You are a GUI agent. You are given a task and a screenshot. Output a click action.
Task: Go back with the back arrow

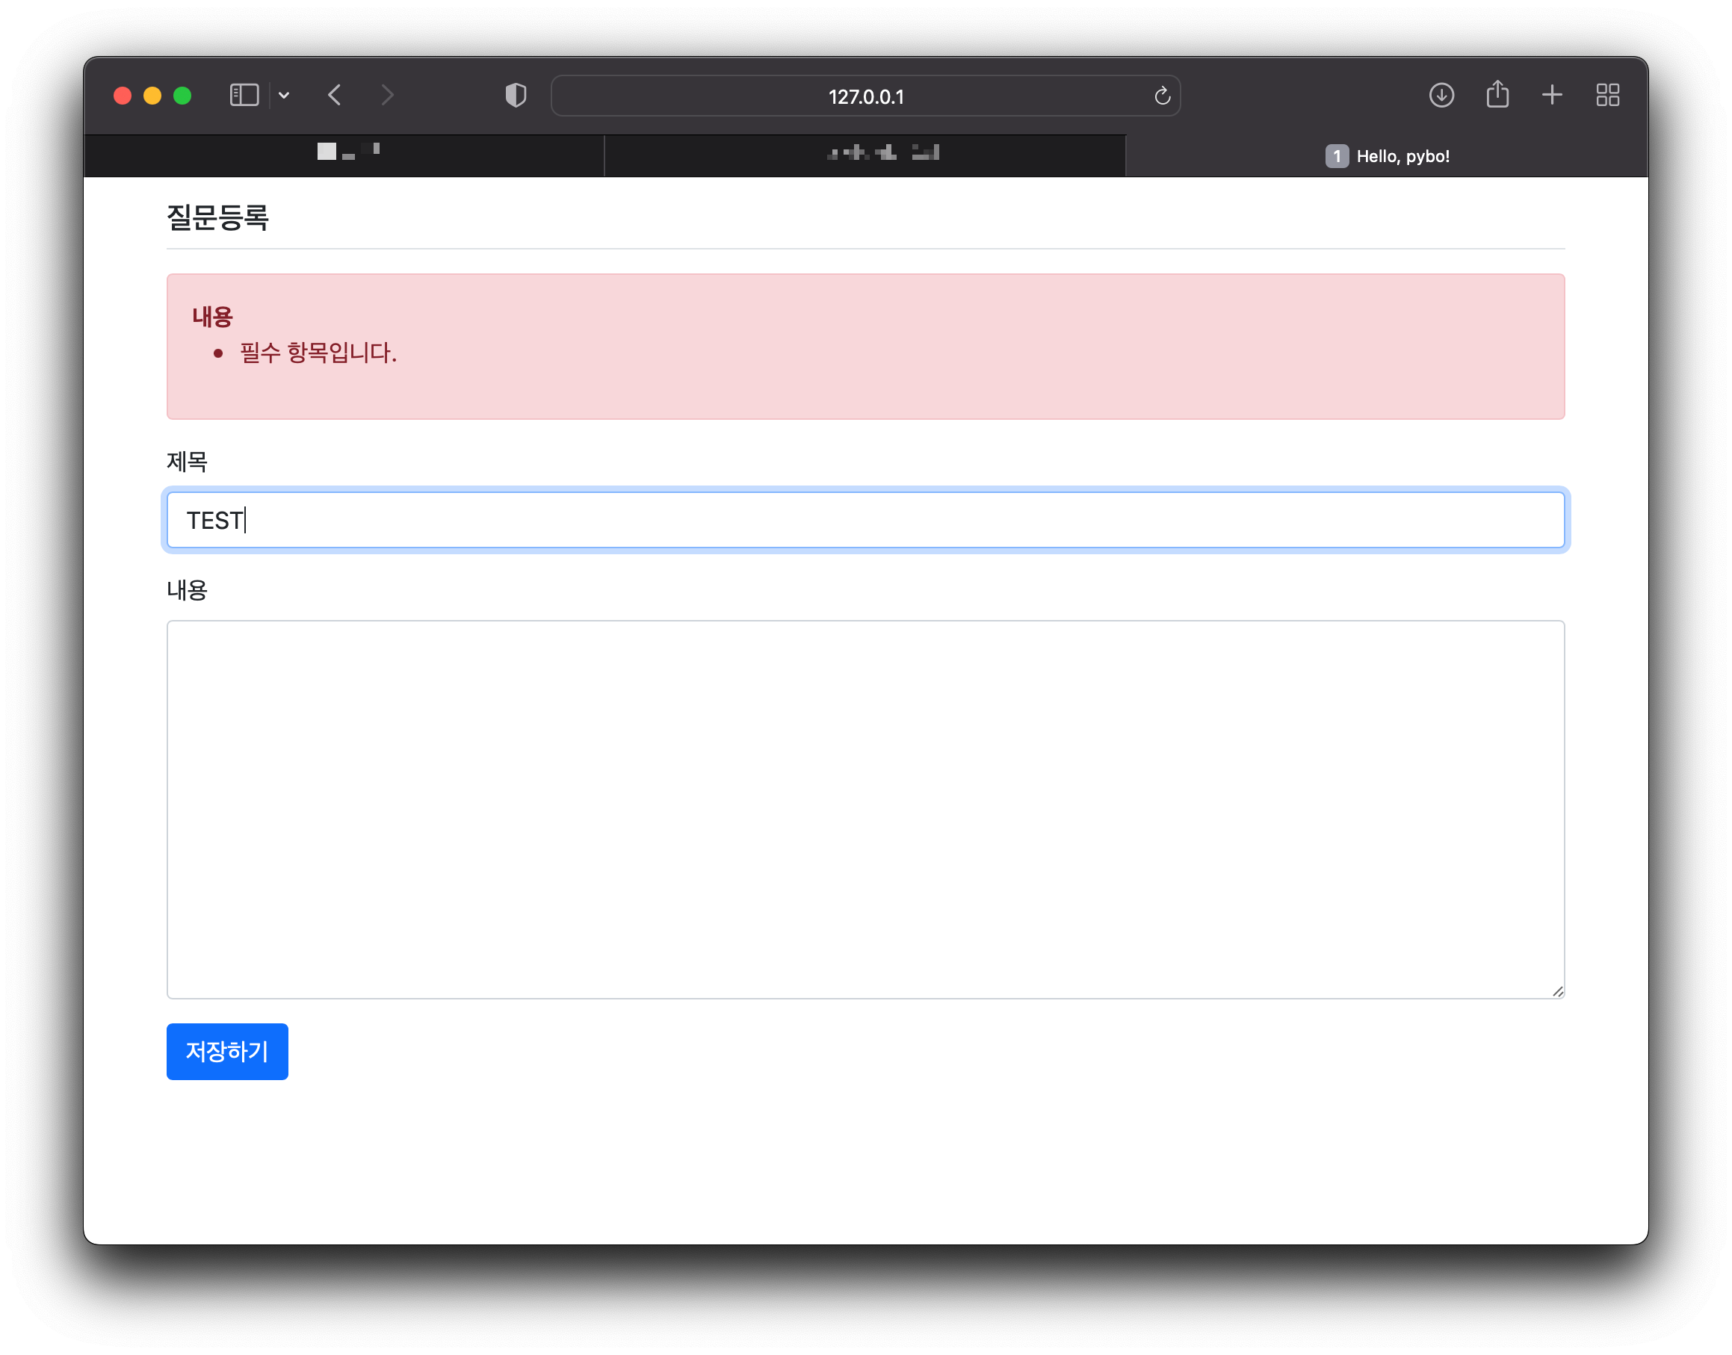click(x=335, y=95)
